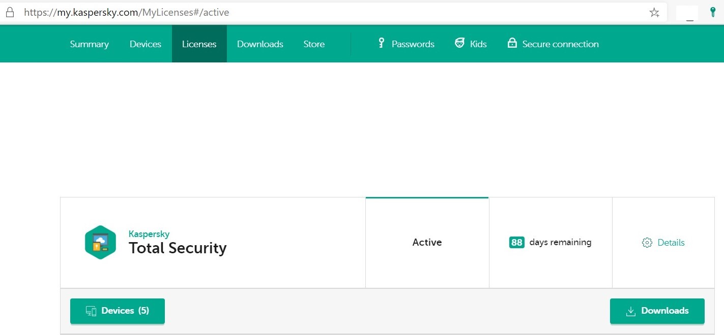
Task: Open the Store tab
Action: [314, 44]
